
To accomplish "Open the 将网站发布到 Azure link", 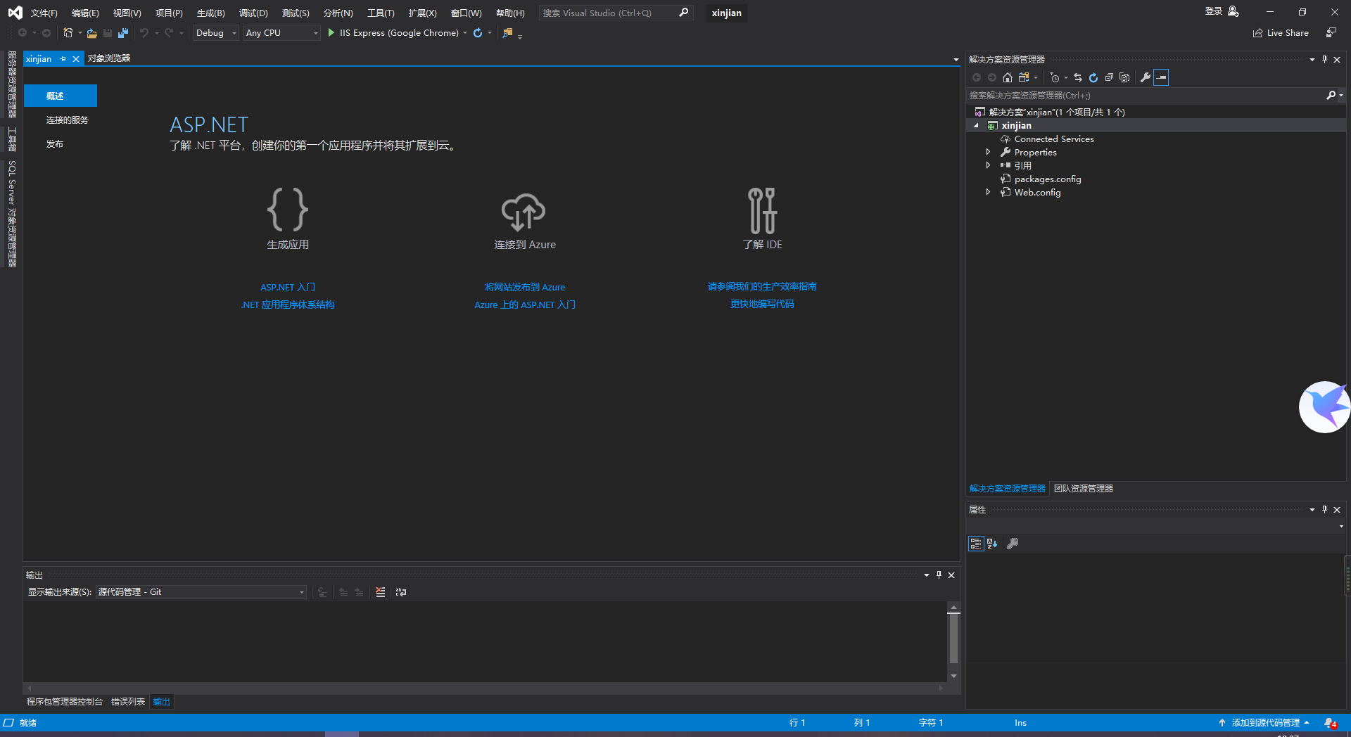I will [x=525, y=287].
